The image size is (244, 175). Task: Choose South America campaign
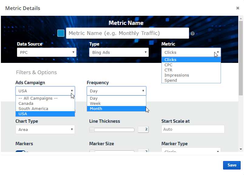pyautogui.click(x=33, y=109)
